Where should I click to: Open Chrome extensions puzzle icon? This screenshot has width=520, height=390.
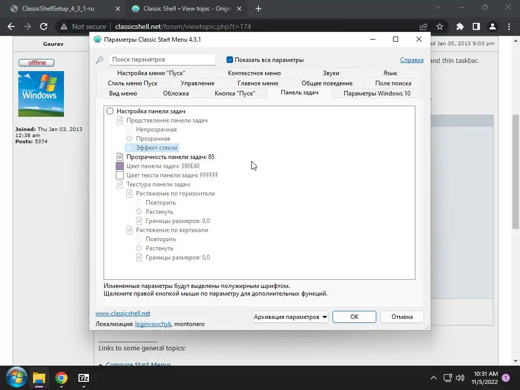[x=460, y=26]
